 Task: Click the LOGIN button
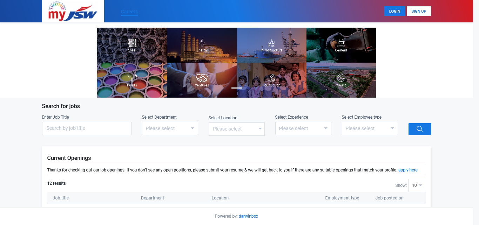coord(394,11)
